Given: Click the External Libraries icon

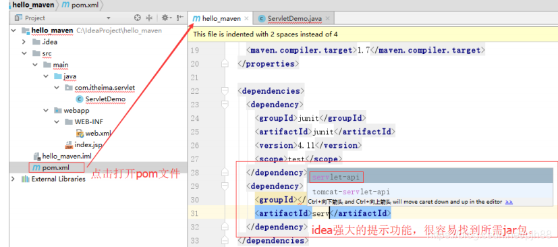Looking at the screenshot, I should point(25,179).
